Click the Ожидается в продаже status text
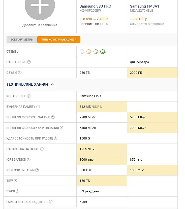185x209 pixels. (x=147, y=24)
